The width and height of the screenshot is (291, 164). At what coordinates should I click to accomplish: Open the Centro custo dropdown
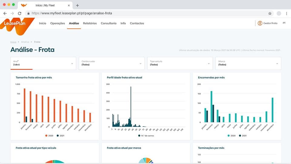tap(111, 63)
